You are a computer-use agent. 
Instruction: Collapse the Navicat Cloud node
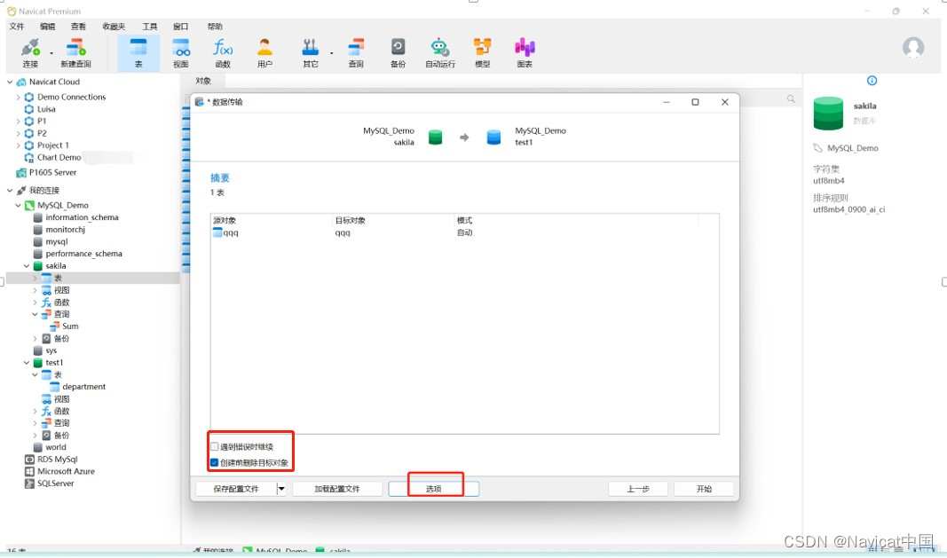click(x=10, y=82)
